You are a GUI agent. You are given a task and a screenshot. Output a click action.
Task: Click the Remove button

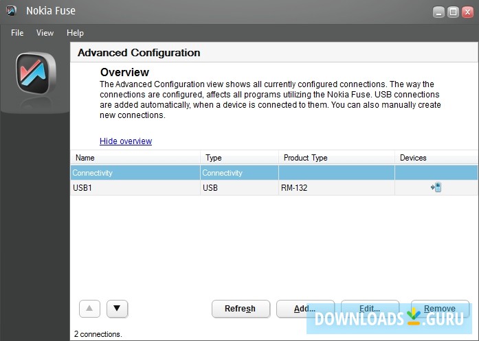tap(440, 309)
